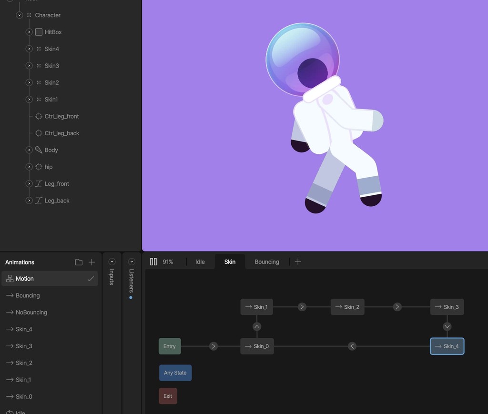Collapse the Inputs panel chevron
This screenshot has height=414, width=488.
[x=112, y=262]
